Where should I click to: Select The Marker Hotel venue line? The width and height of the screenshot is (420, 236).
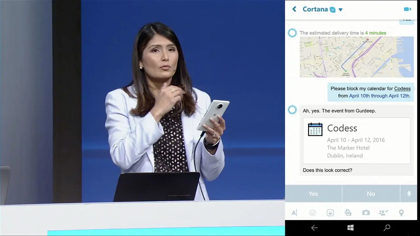point(348,148)
